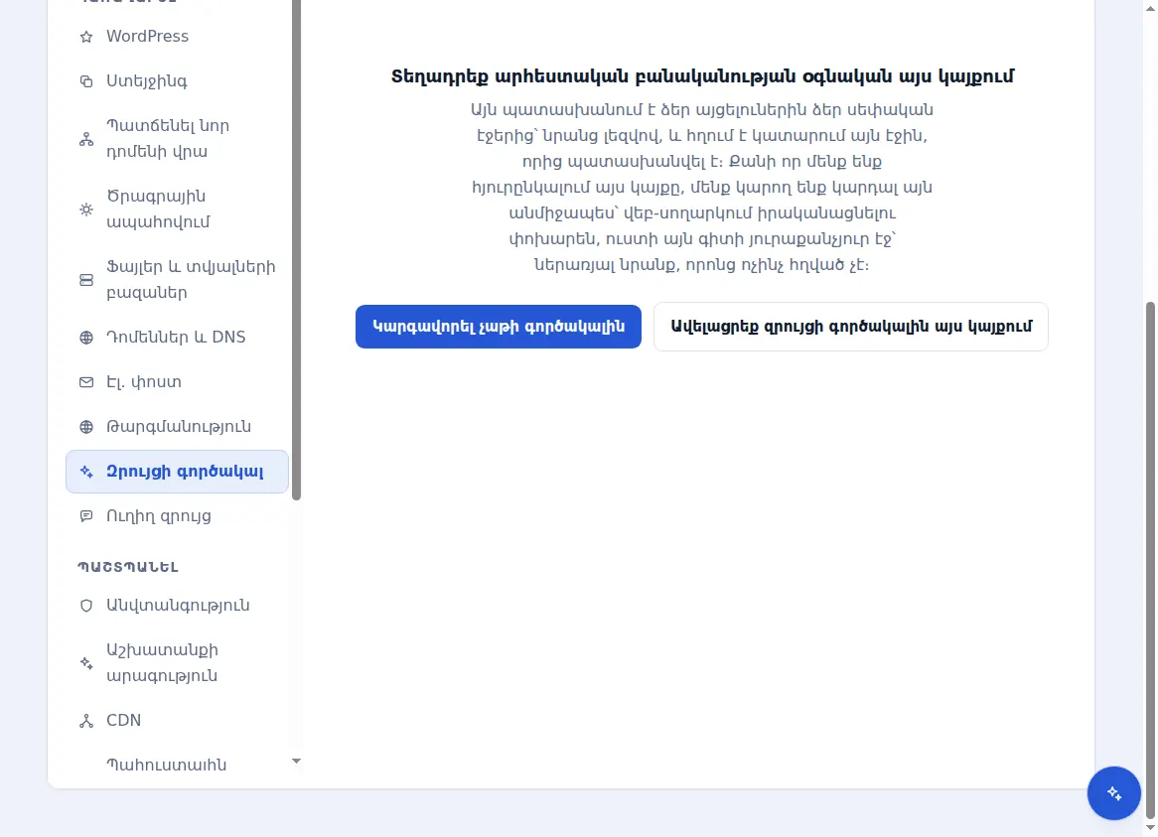
Task: Click the database icon for Ֆայլեր և տվյալների բազաներ
Action: click(86, 280)
